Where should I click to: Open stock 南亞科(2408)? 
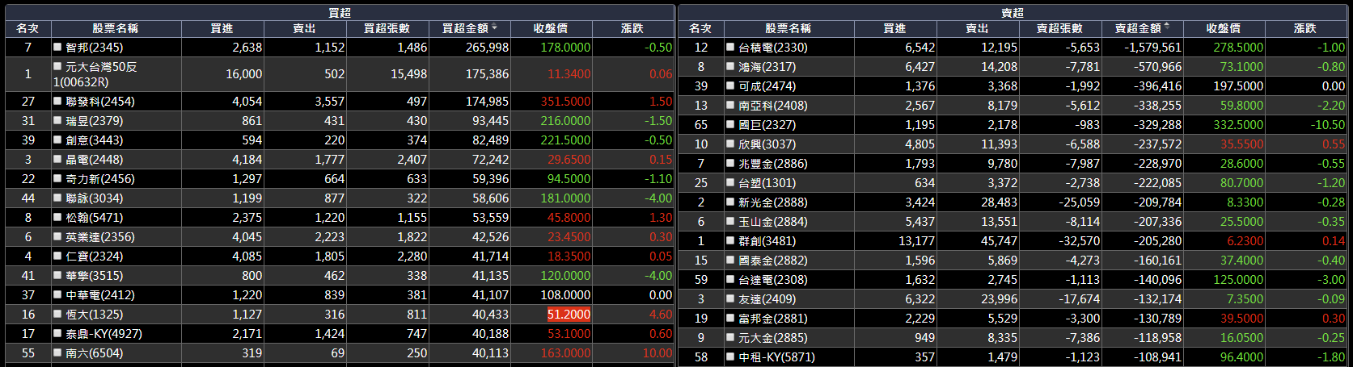click(x=773, y=105)
